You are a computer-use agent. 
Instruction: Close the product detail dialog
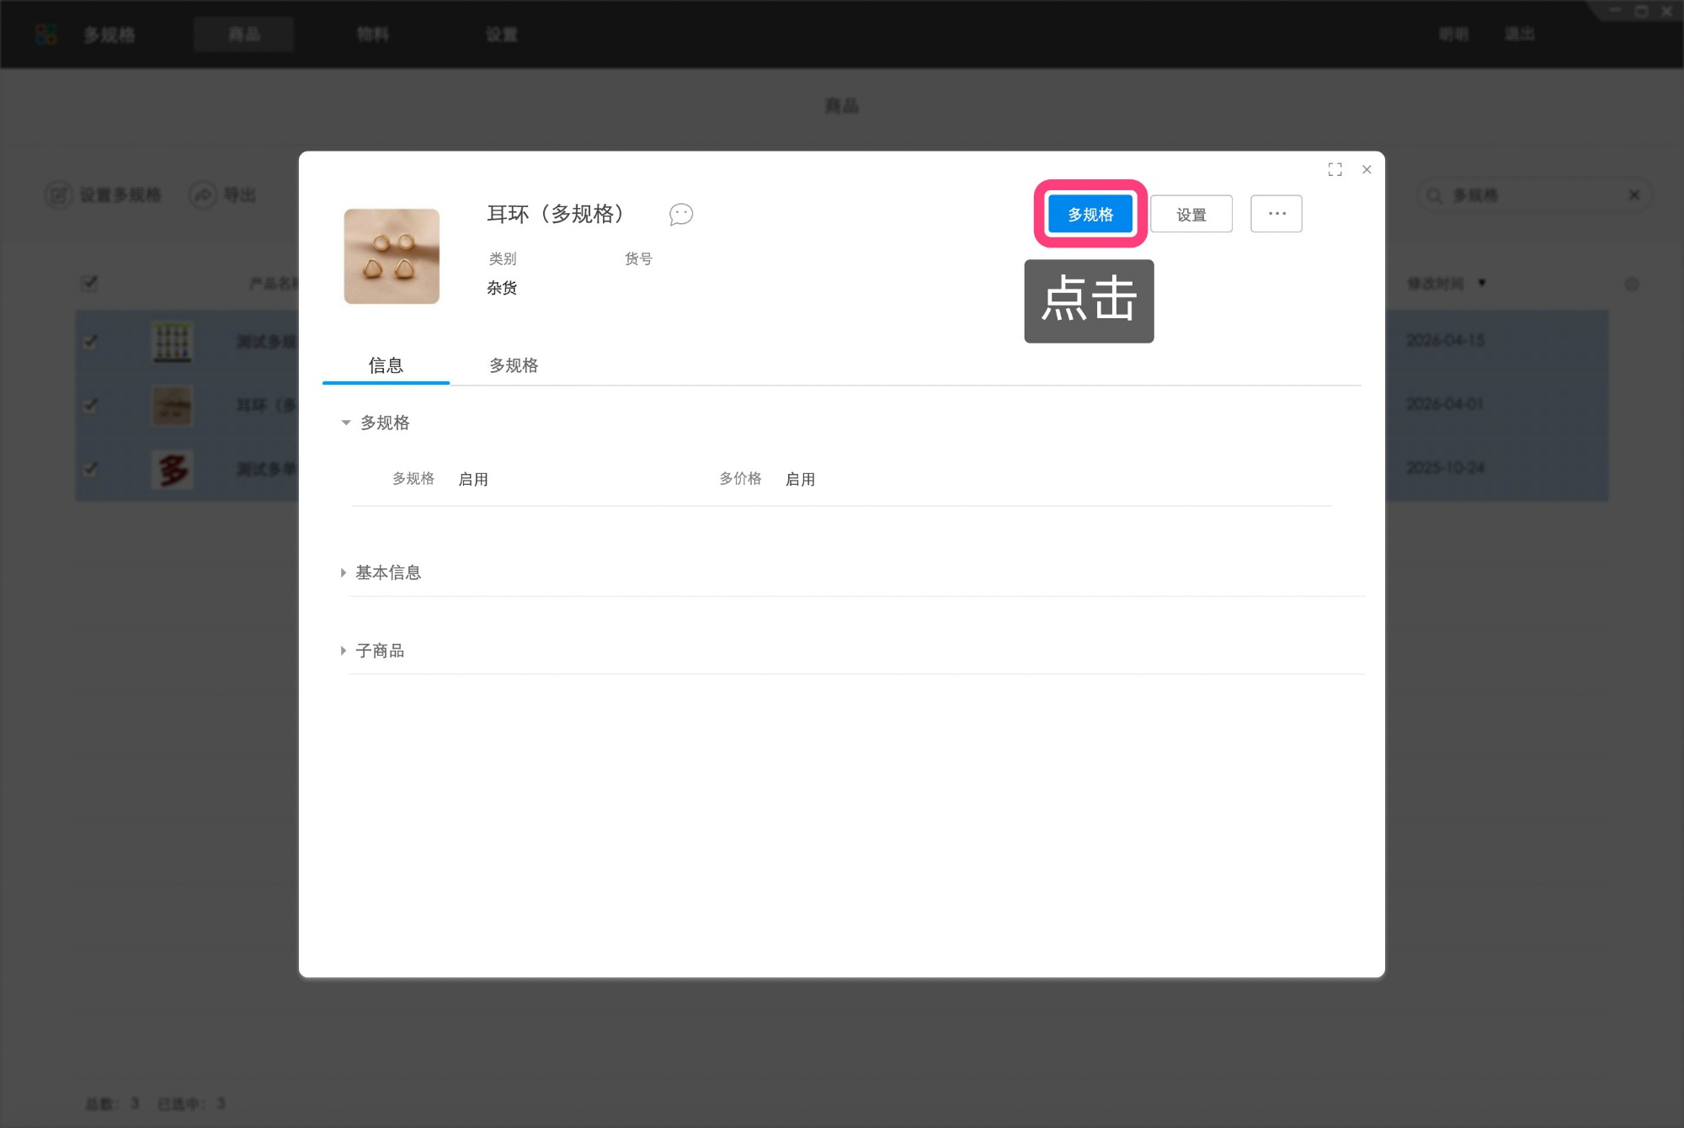pos(1367,169)
